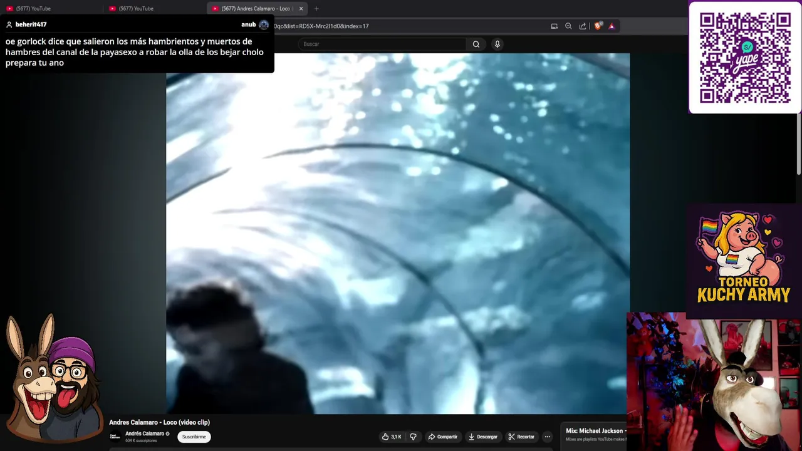The width and height of the screenshot is (802, 451).
Task: Click video title 'Andres Calamaro - Loco (video clip)'
Action: point(159,422)
